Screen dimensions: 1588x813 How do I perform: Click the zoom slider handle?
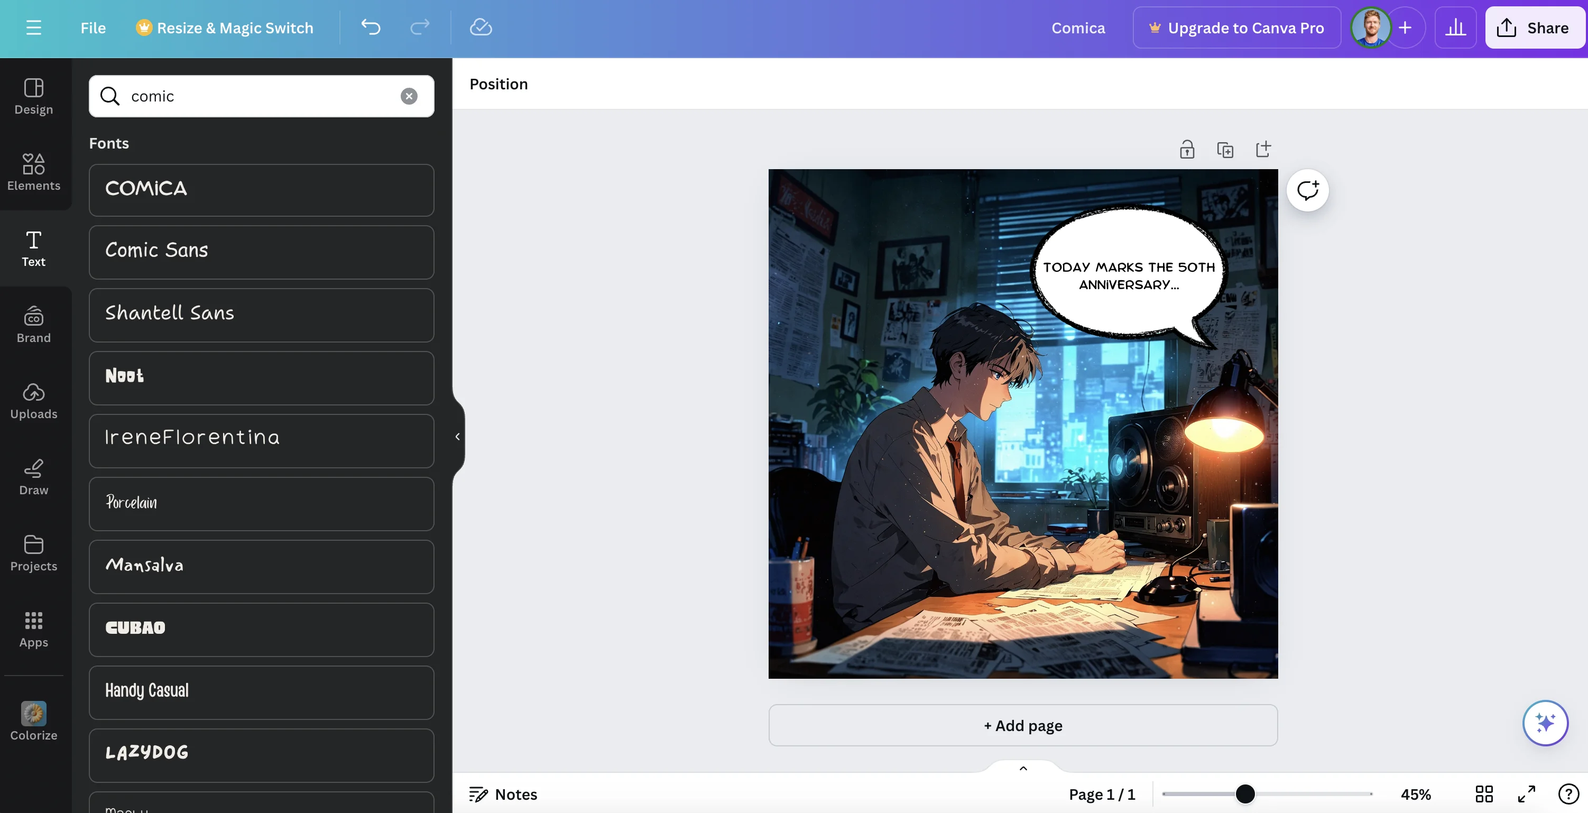pos(1244,794)
